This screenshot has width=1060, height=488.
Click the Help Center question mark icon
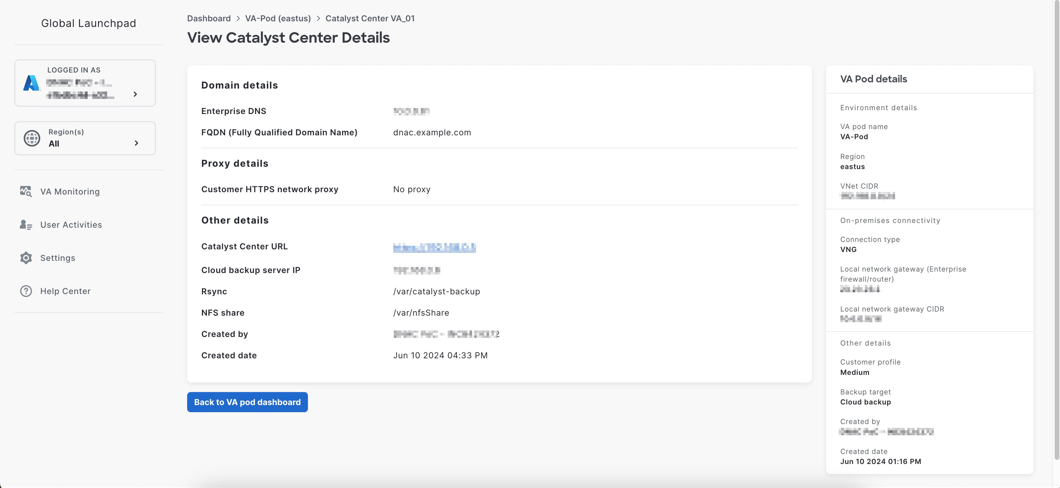(26, 291)
